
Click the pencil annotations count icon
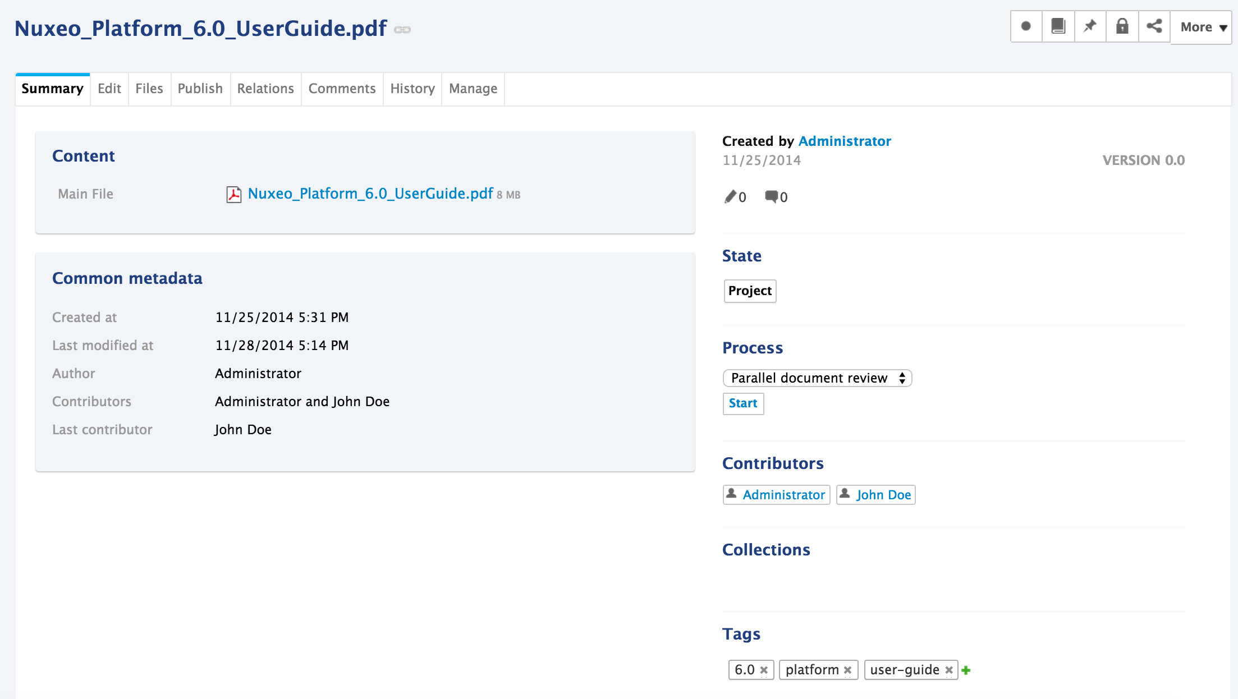[x=730, y=196]
